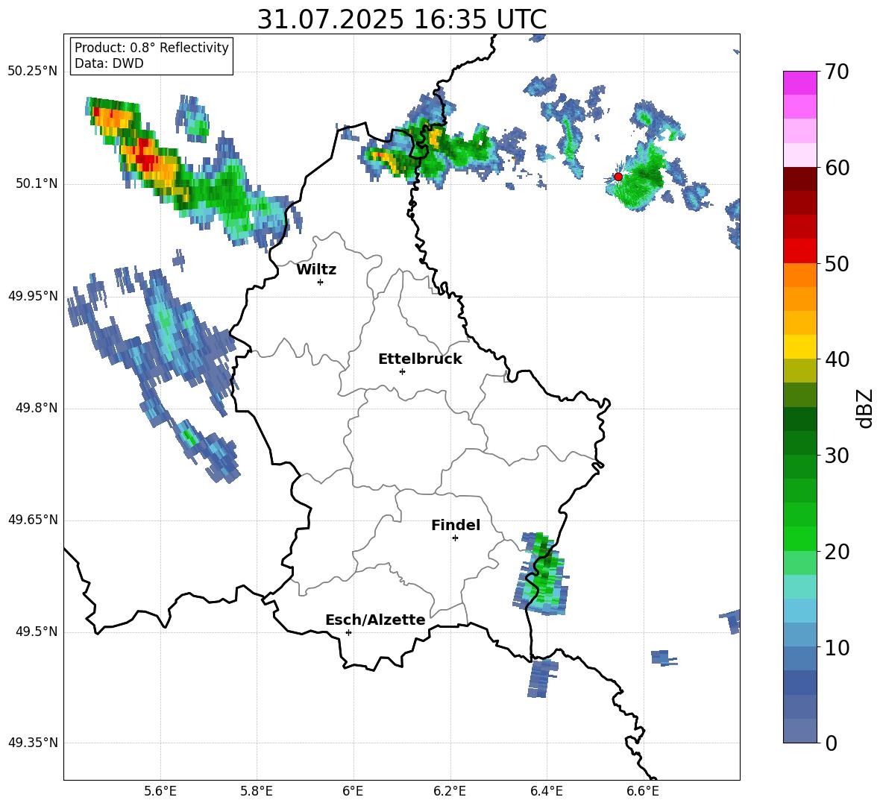Click the 50.25°N latitude label

point(33,72)
